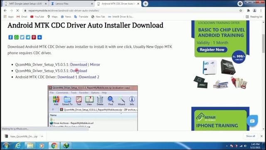266x150 pixels.
Task: Open WinRAR screenshot image on page
Action: (93, 108)
